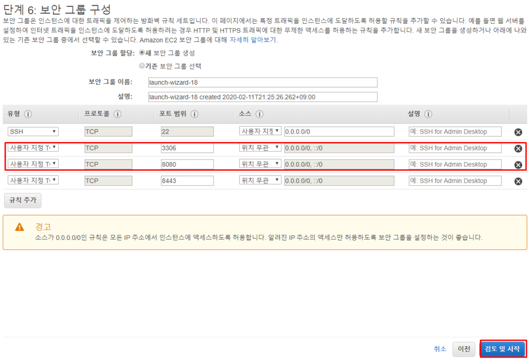Viewport: 529px width, 361px height.
Task: Delete the SSH port 22 rule
Action: (518, 132)
